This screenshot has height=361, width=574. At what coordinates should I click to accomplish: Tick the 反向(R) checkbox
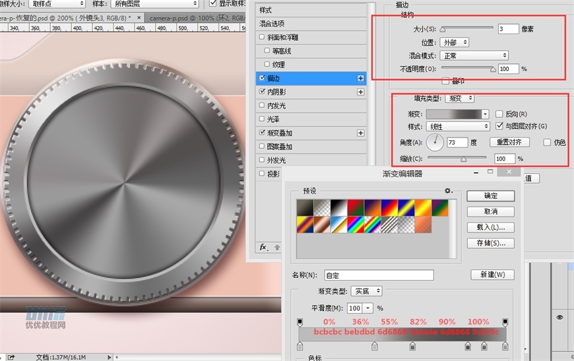click(499, 114)
